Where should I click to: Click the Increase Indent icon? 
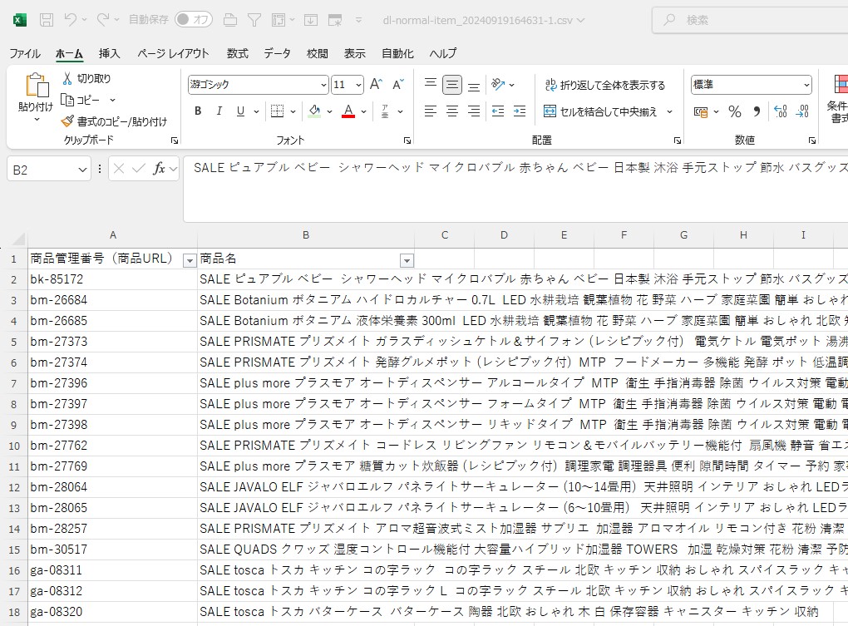click(x=520, y=111)
